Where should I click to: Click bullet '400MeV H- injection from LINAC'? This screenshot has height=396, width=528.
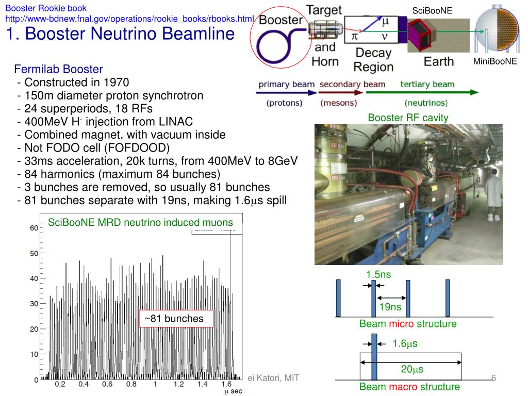coord(105,122)
